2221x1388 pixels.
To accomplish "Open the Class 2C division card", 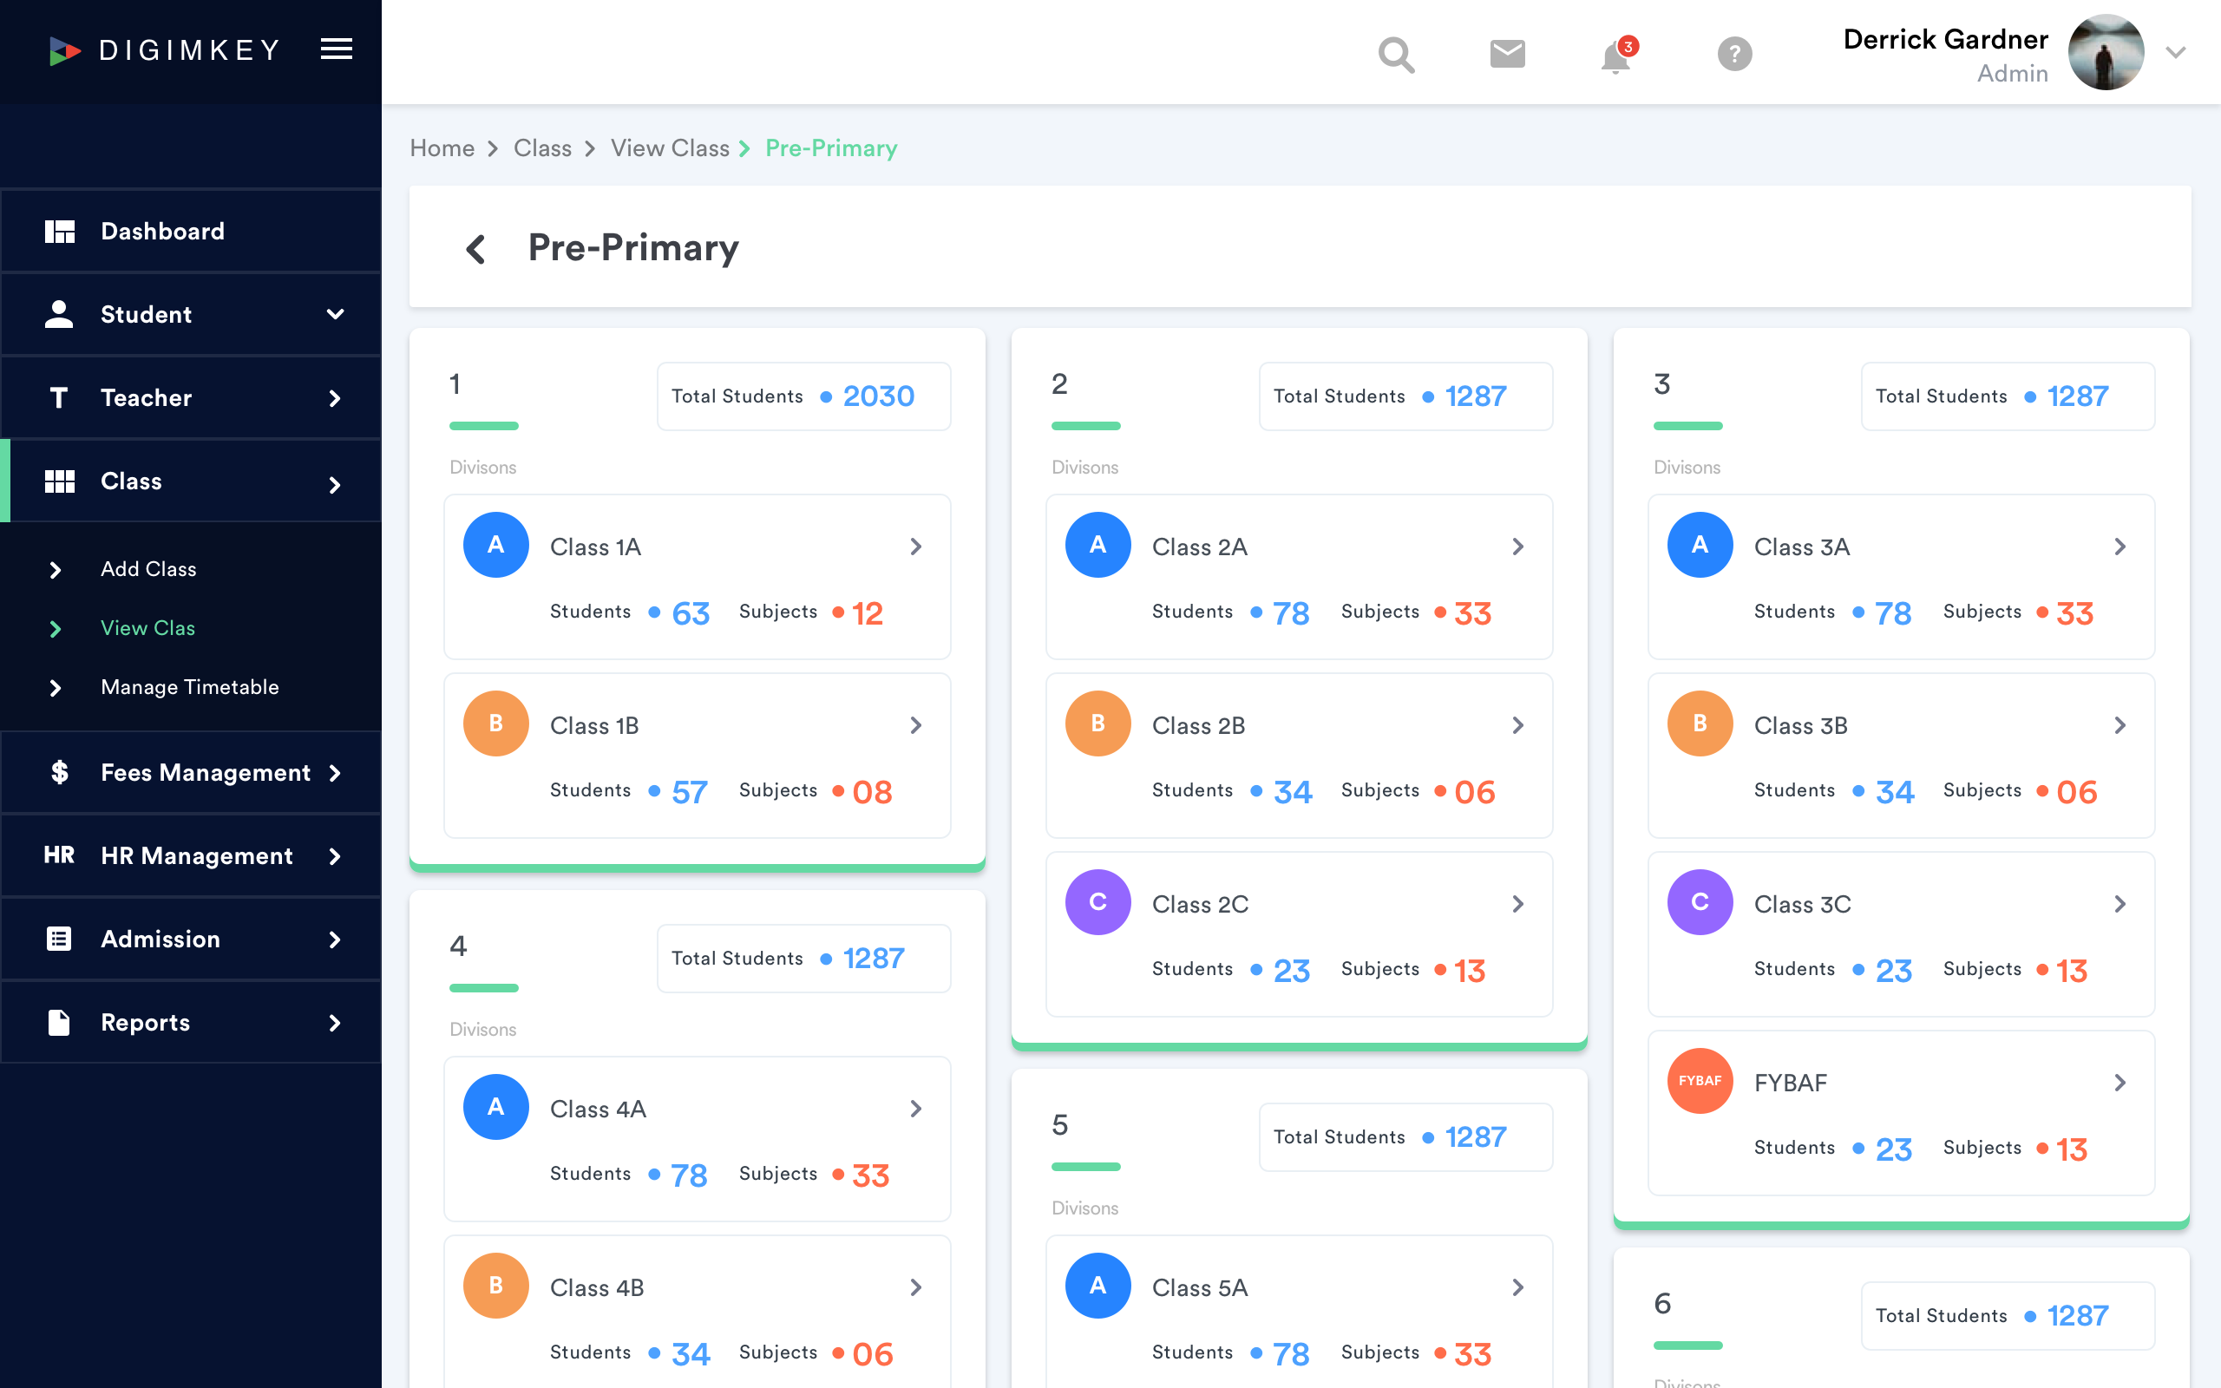I will click(1299, 934).
